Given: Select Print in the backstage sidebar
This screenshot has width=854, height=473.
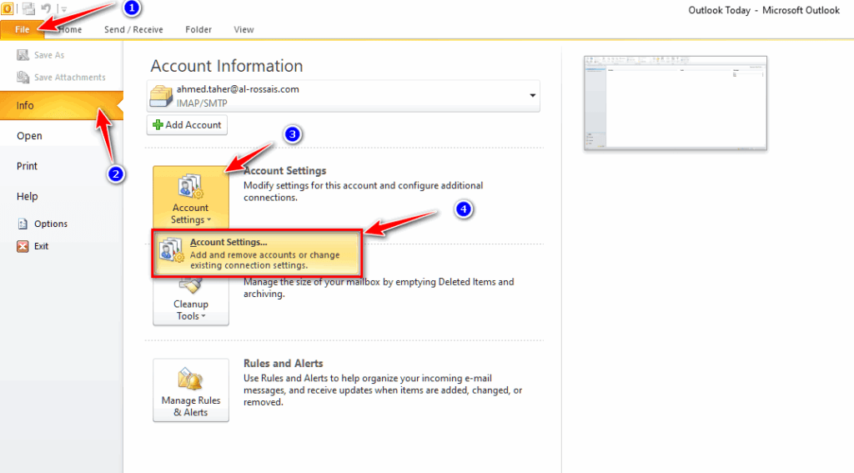Looking at the screenshot, I should pos(28,166).
